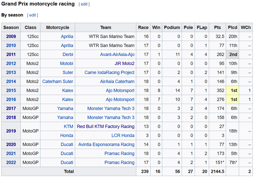Screen dimensions: 258x180
Task: Open the 2010 season link
Action: pos(11,45)
